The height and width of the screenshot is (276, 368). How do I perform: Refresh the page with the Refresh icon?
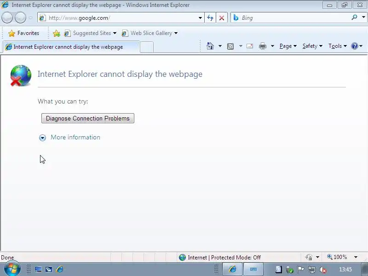[x=210, y=18]
